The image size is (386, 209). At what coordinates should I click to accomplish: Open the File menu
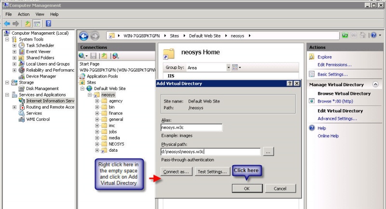click(x=9, y=14)
